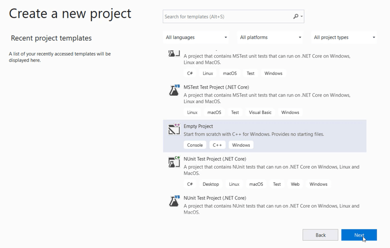This screenshot has height=248, width=390.
Task: Click the Linux tag on NUnit C# project
Action: [x=234, y=184]
